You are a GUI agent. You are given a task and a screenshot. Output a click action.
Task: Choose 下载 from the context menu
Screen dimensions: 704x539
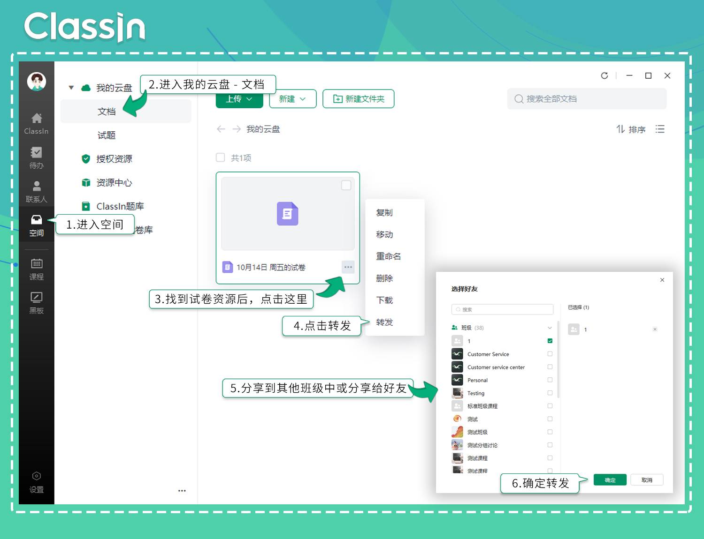tap(384, 300)
